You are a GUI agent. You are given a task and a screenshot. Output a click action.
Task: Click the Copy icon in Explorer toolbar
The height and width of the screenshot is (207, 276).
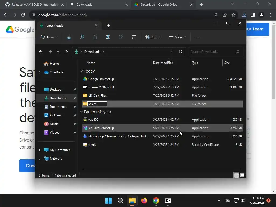click(x=82, y=37)
